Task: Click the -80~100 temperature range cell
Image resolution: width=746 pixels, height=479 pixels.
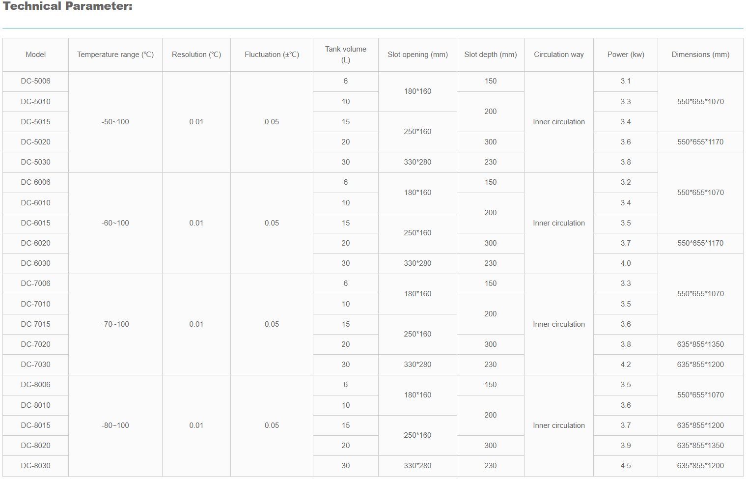Action: tap(115, 425)
